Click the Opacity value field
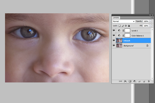The height and width of the screenshot is (103, 155). pyautogui.click(x=146, y=21)
